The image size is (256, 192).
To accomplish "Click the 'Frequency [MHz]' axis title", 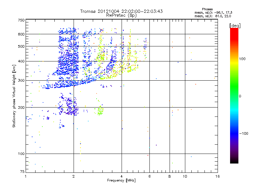I will (121, 180).
